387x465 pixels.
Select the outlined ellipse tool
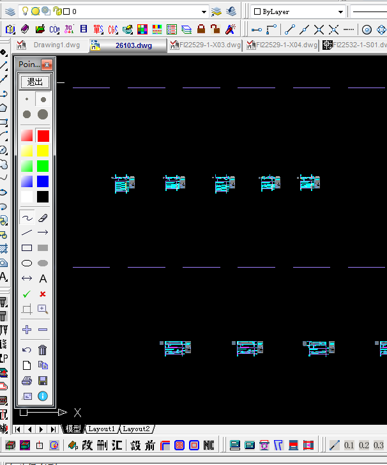27,263
